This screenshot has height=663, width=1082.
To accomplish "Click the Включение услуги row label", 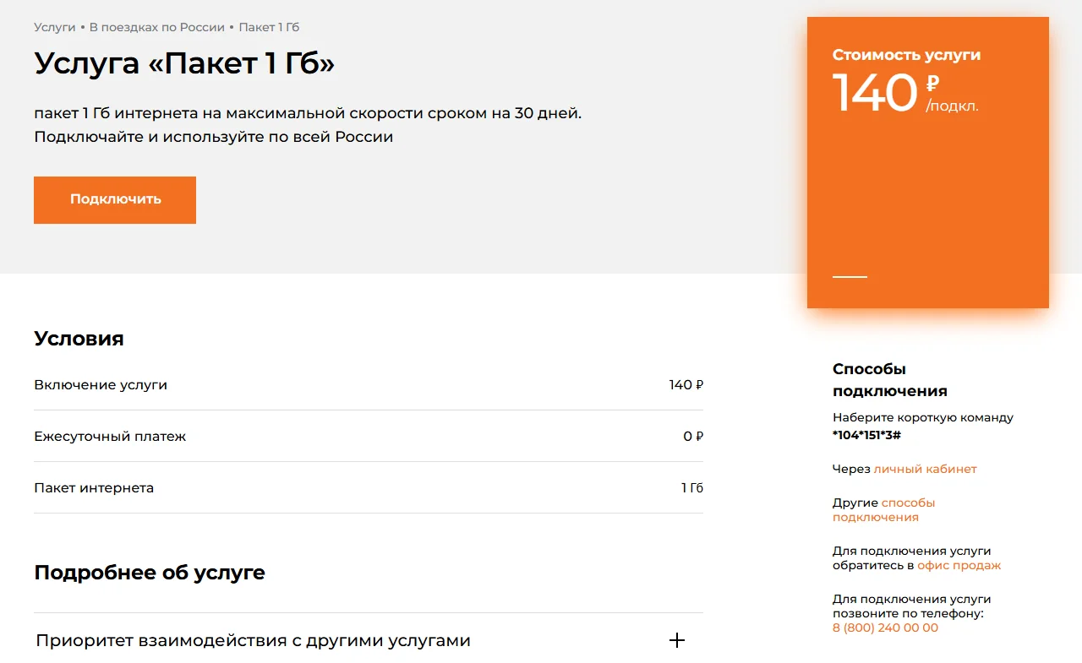I will pos(101,384).
